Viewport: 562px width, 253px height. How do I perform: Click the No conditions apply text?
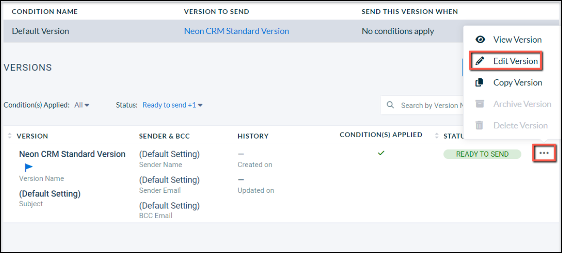click(x=398, y=31)
